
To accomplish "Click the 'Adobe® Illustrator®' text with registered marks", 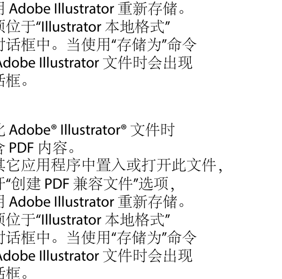I will (x=68, y=130).
